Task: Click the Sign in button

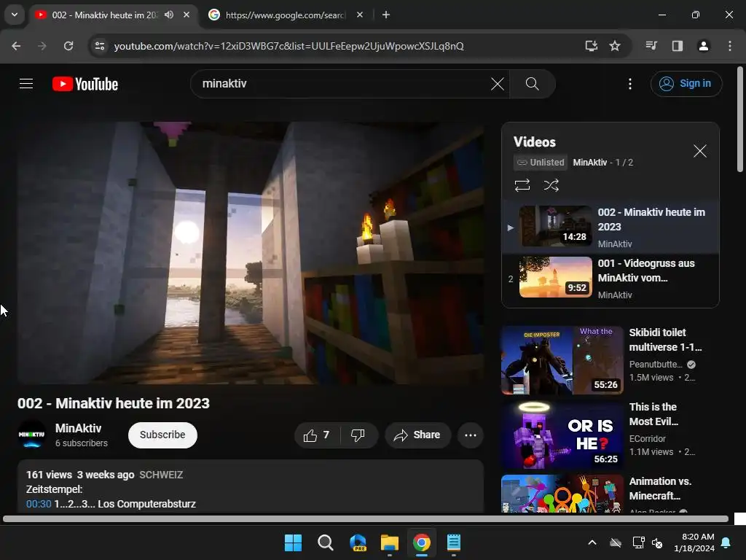Action: click(x=686, y=84)
